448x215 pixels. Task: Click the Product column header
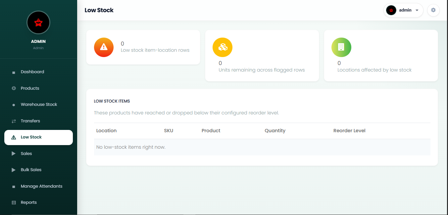point(211,131)
